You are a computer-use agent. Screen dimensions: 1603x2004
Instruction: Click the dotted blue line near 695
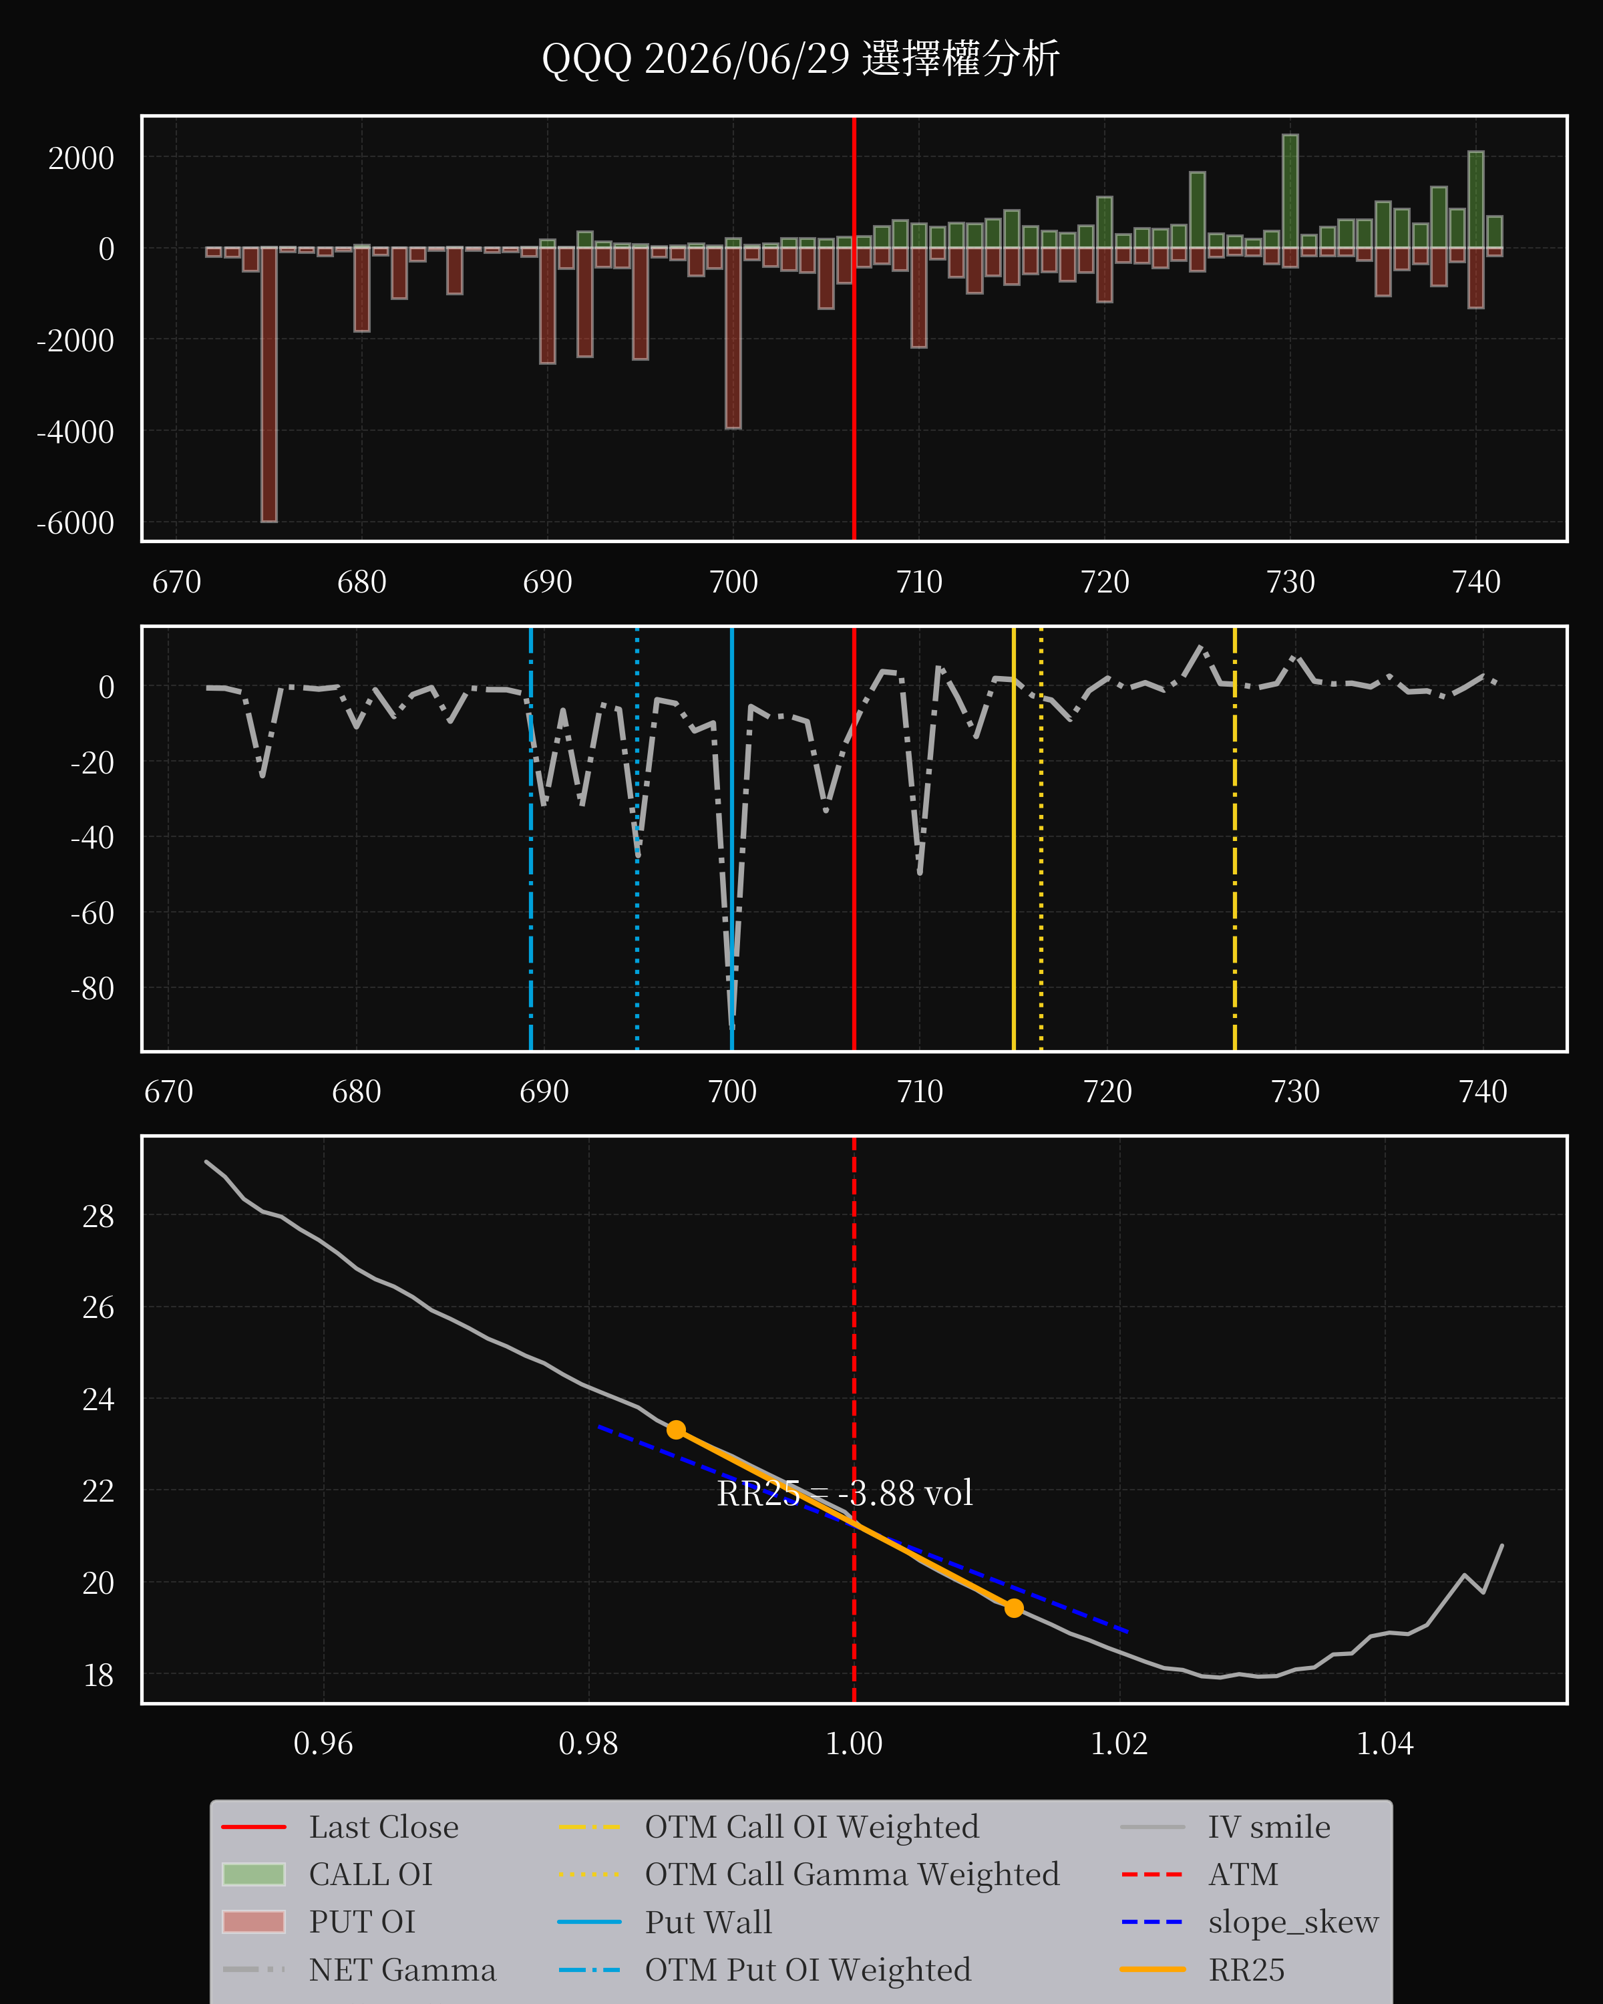(x=637, y=839)
